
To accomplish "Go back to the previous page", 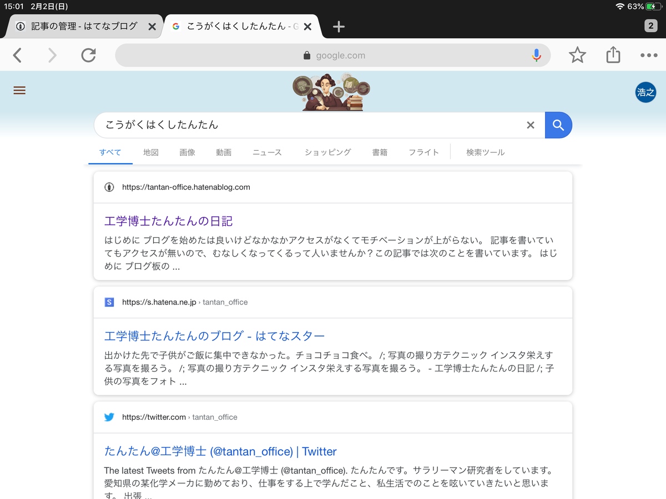I will [x=18, y=55].
